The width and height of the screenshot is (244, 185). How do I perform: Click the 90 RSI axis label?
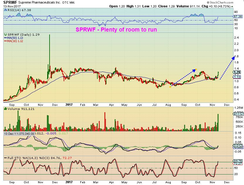click(x=236, y=12)
